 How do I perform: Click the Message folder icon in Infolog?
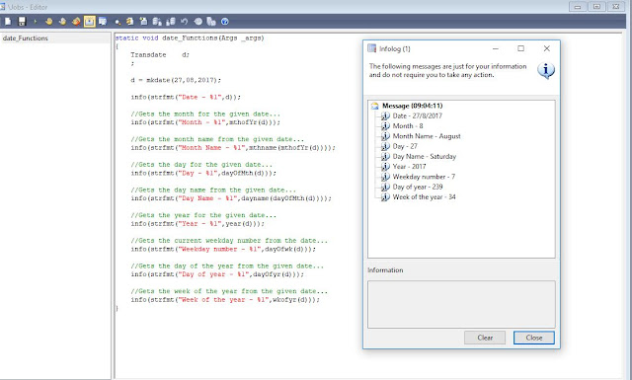point(375,106)
